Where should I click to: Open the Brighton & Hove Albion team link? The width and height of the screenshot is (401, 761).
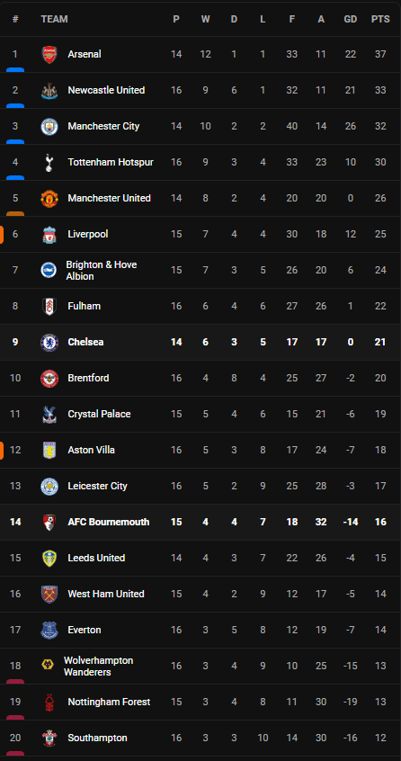coord(102,271)
